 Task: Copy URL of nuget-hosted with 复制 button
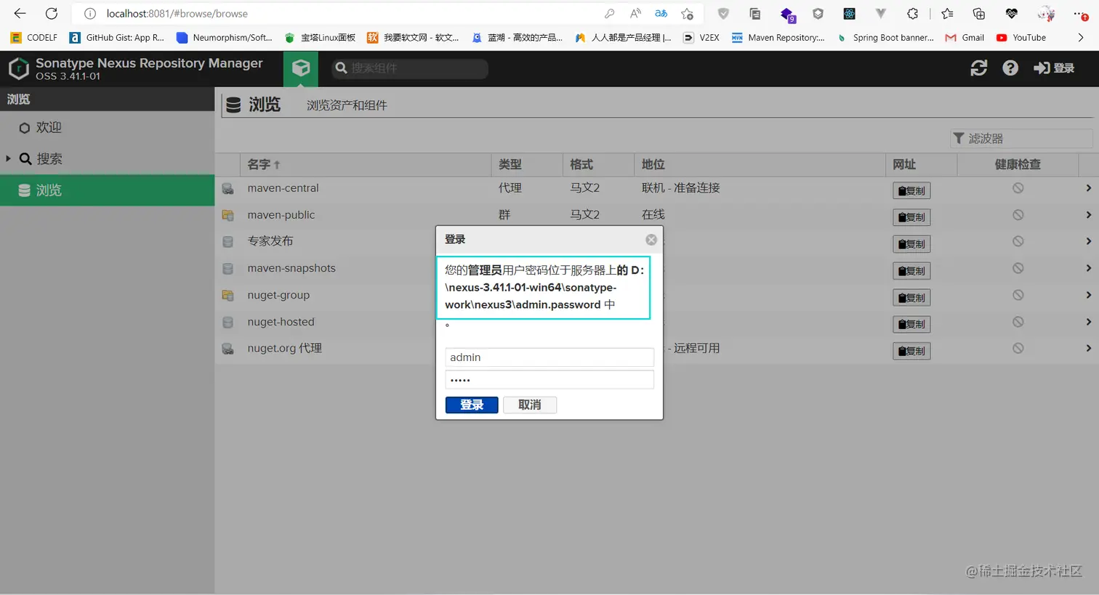click(x=911, y=324)
